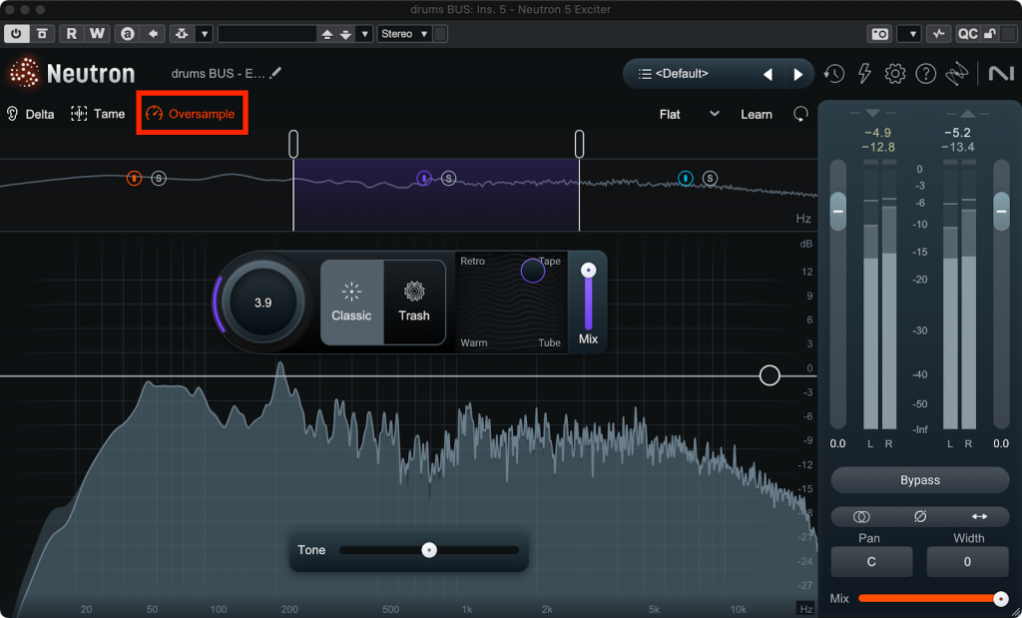Solo the middle purple band
1022x618 pixels.
[x=448, y=179]
